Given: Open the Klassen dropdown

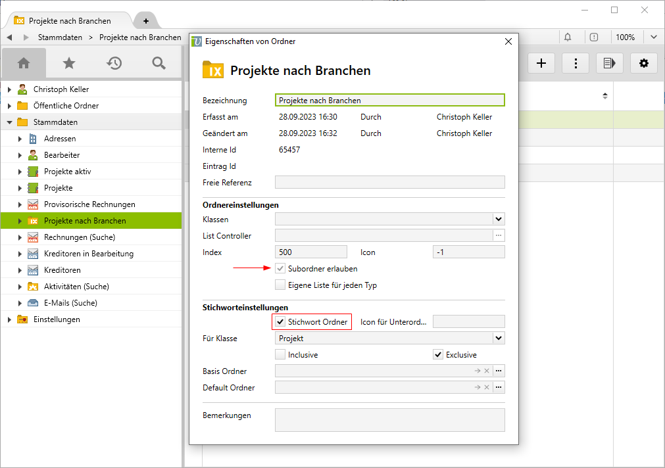Looking at the screenshot, I should click(499, 220).
